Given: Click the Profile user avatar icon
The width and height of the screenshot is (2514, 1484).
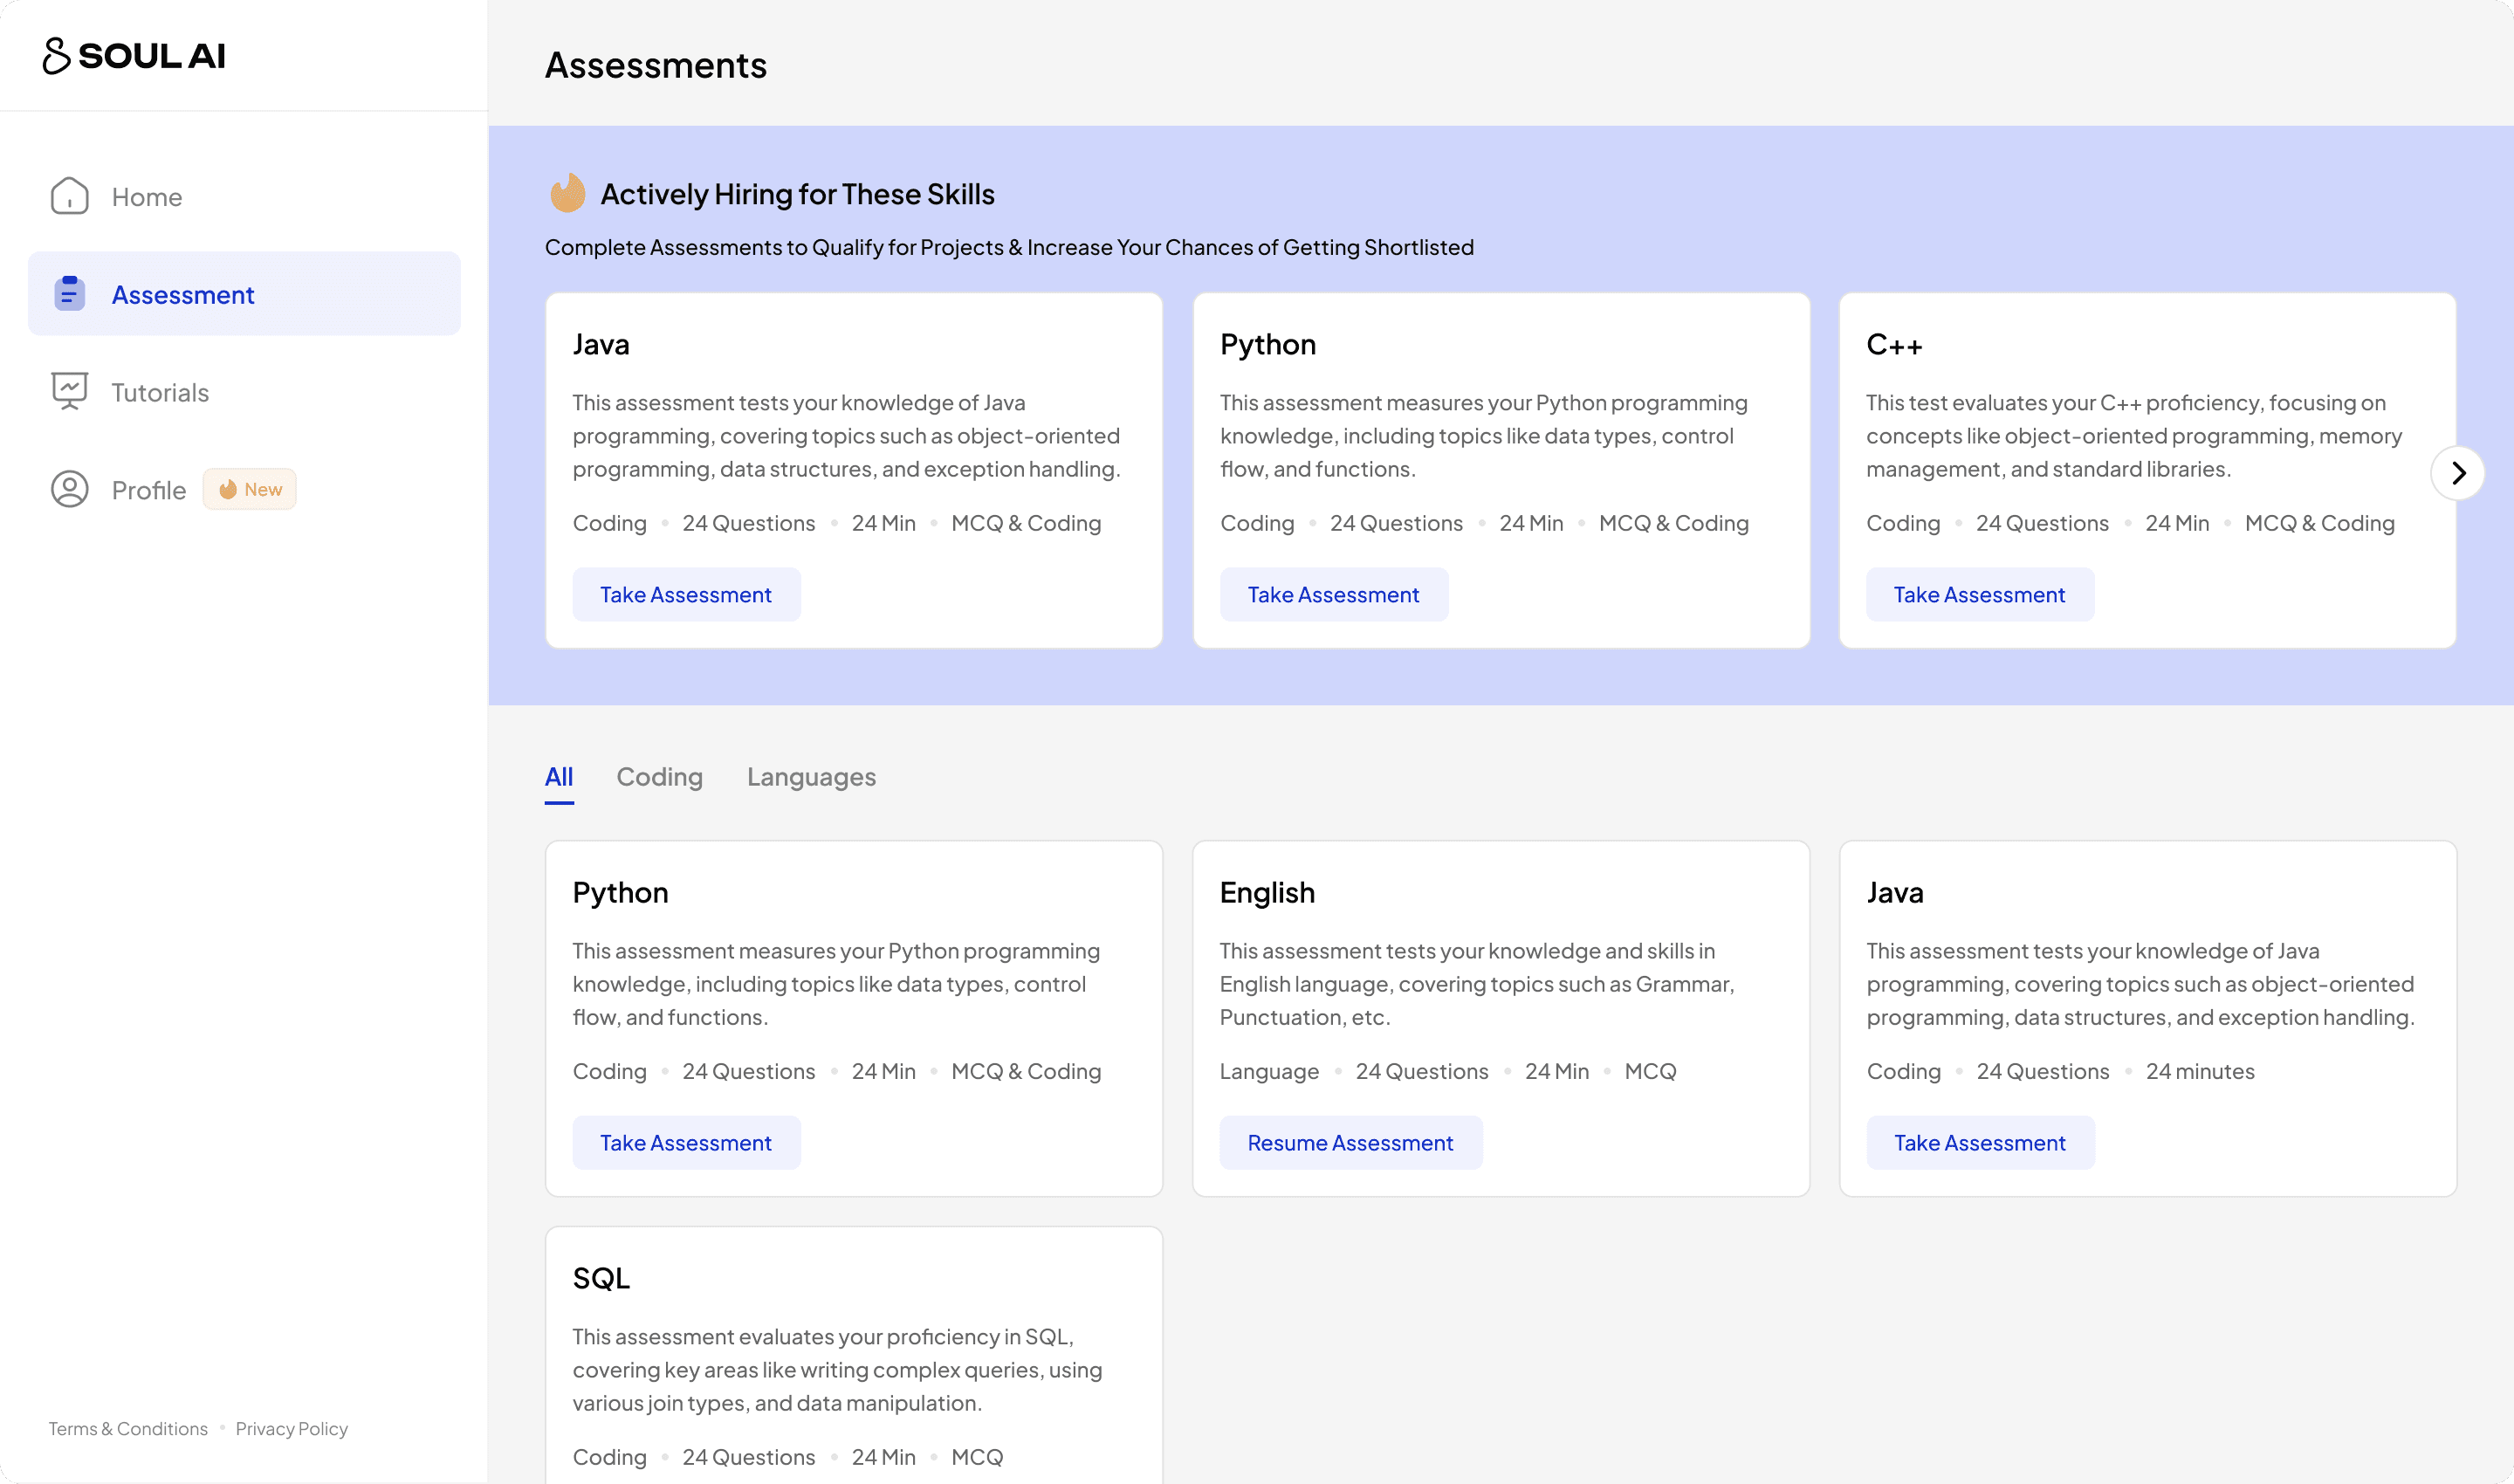Looking at the screenshot, I should coord(70,489).
